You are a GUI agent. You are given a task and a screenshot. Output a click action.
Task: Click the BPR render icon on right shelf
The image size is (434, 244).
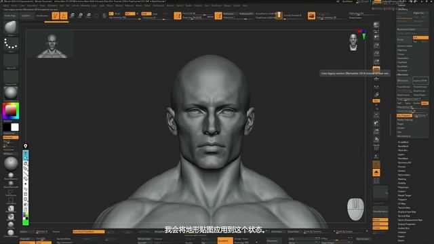point(376,25)
